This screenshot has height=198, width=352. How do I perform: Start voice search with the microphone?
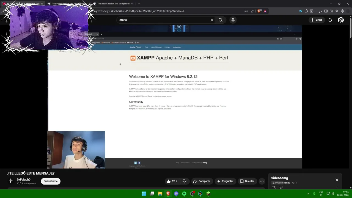tap(233, 20)
